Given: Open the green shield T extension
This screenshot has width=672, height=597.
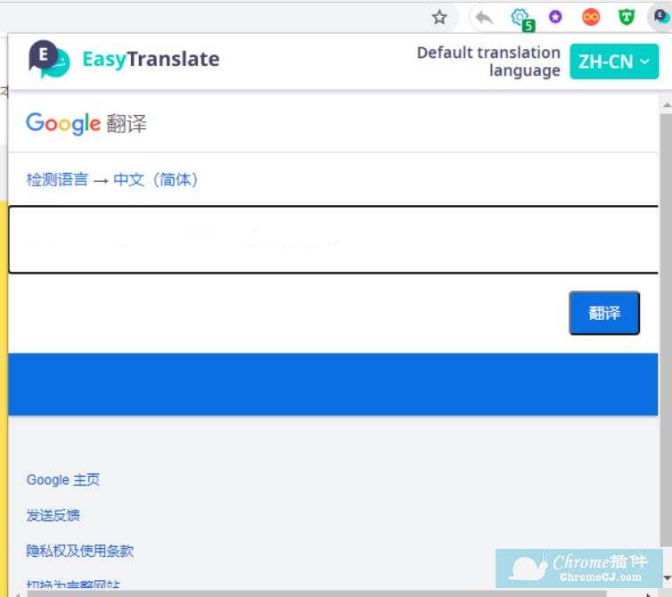Looking at the screenshot, I should pyautogui.click(x=627, y=17).
